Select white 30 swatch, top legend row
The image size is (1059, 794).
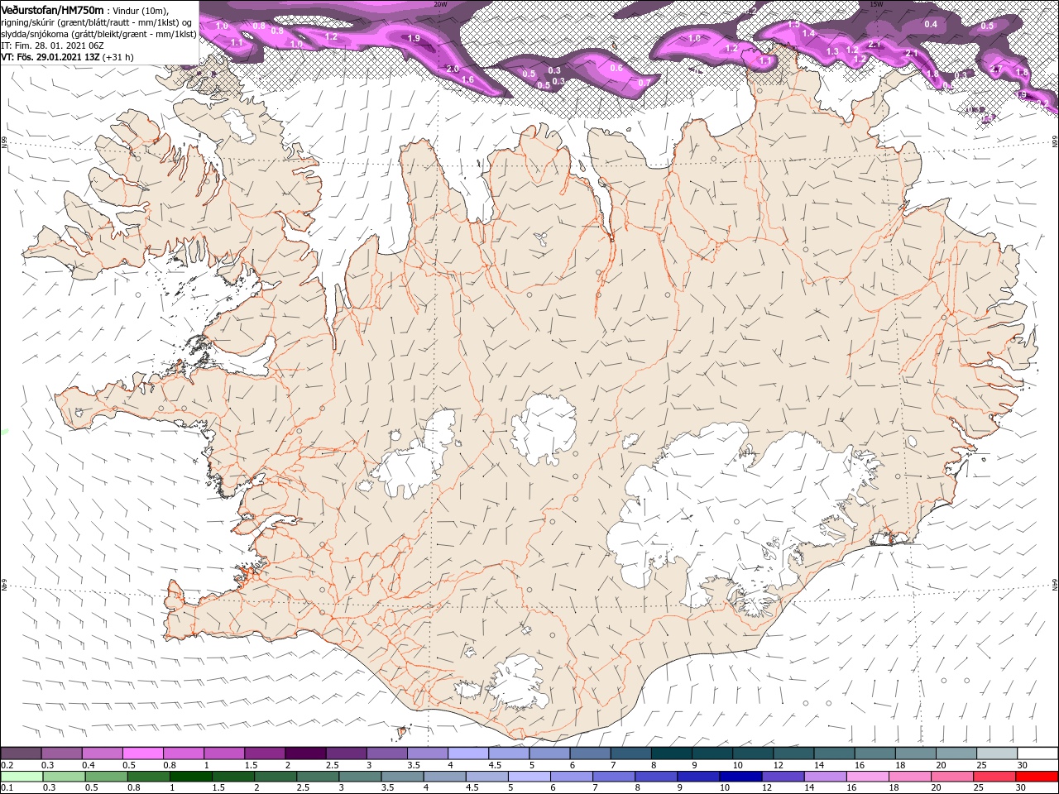tap(1037, 753)
